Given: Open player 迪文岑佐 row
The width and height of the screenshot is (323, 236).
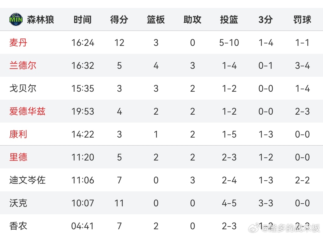Looking at the screenshot, I should pos(162,180).
